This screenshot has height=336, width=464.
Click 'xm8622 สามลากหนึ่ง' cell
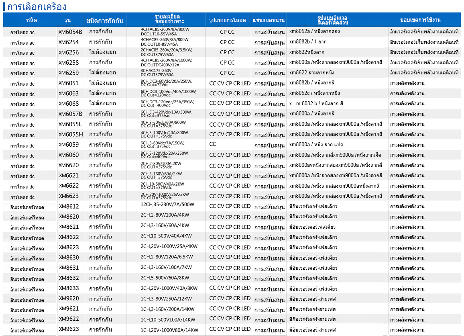pos(311,72)
